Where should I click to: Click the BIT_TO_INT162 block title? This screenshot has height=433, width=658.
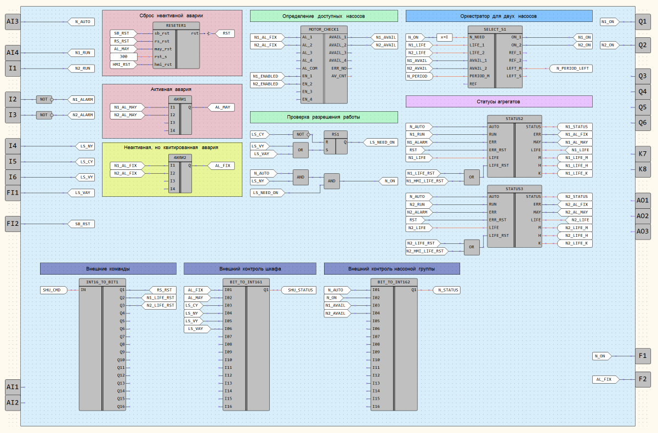coord(394,282)
